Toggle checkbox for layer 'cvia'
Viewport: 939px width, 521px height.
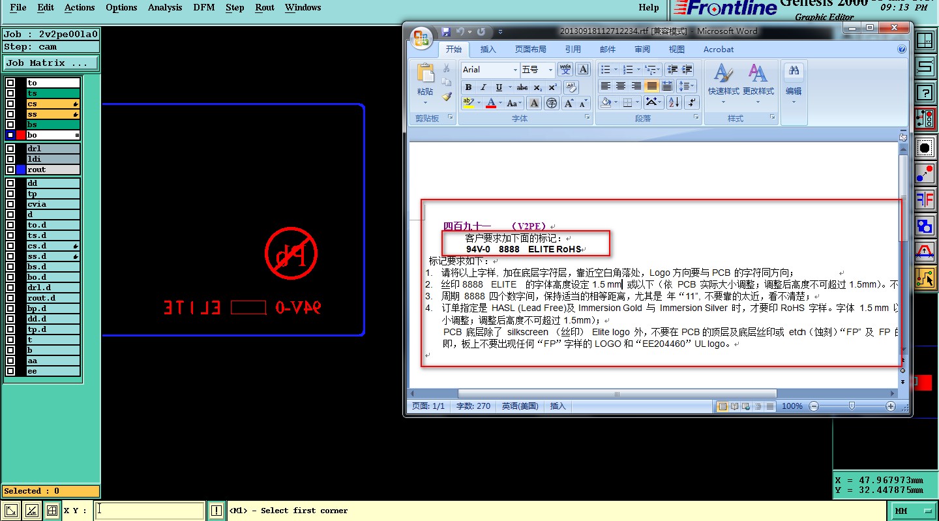10,204
